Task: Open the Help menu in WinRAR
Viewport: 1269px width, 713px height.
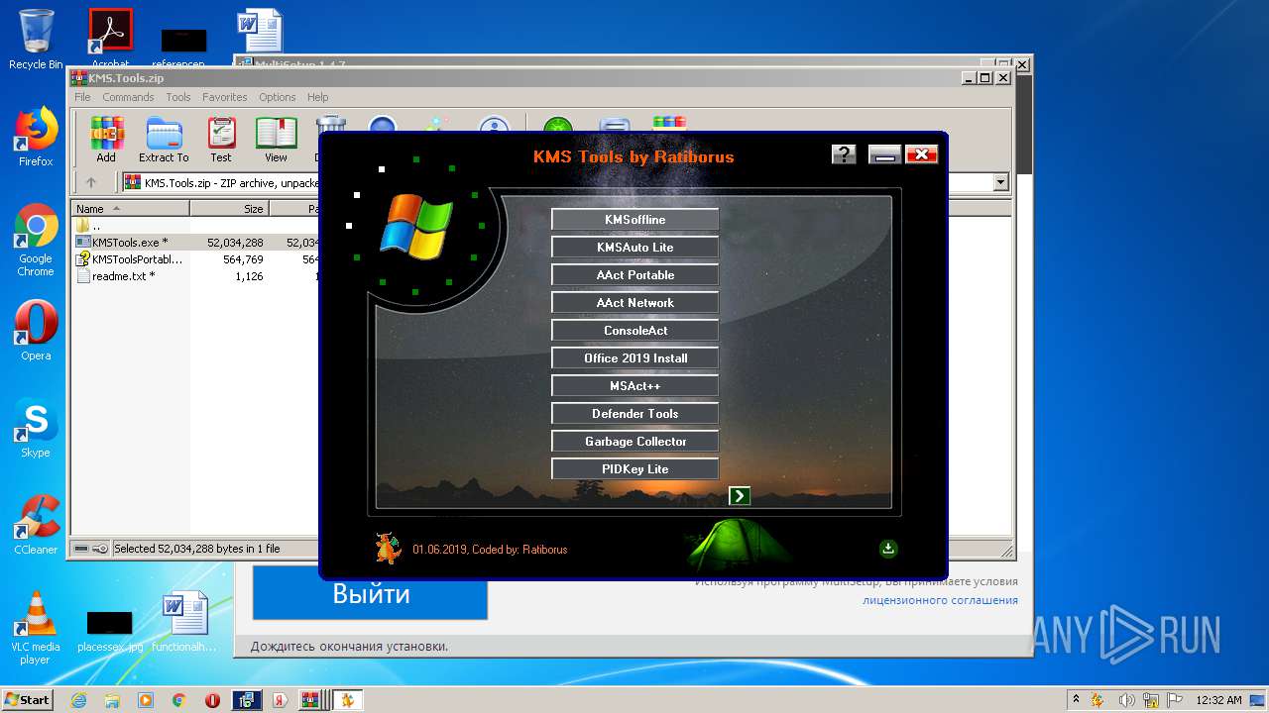Action: coord(317,97)
